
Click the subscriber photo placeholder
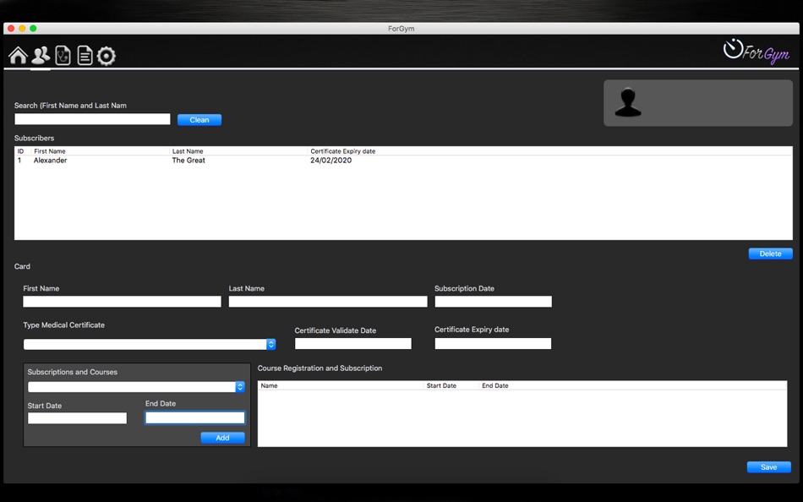[x=697, y=102]
